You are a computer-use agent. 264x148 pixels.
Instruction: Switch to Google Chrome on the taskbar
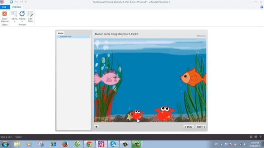[x=89, y=144]
